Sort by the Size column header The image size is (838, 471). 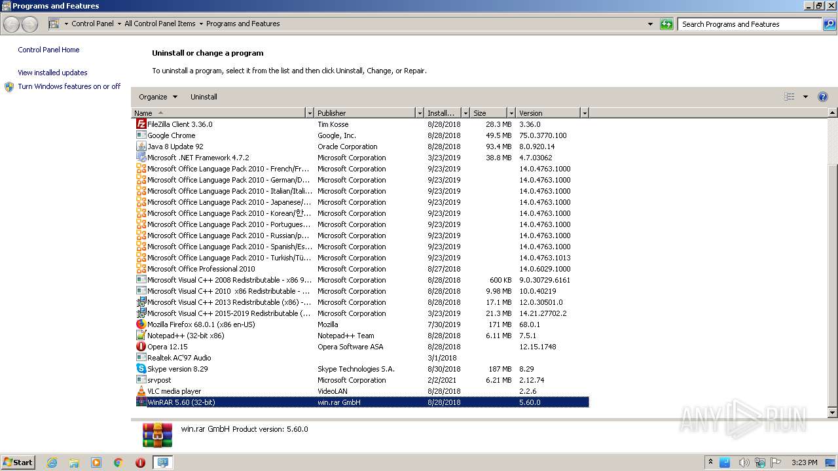point(488,113)
